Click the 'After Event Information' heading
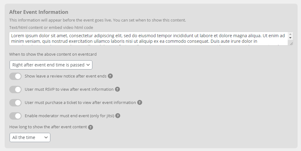Viewport: 301px width, 151px height. 39,12
